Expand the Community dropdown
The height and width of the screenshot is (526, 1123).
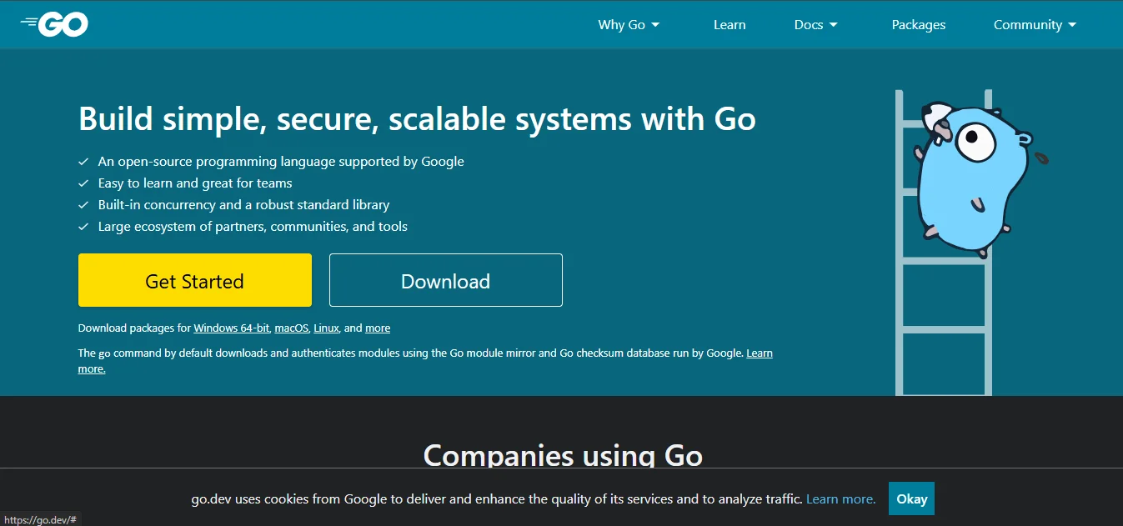pos(1035,24)
